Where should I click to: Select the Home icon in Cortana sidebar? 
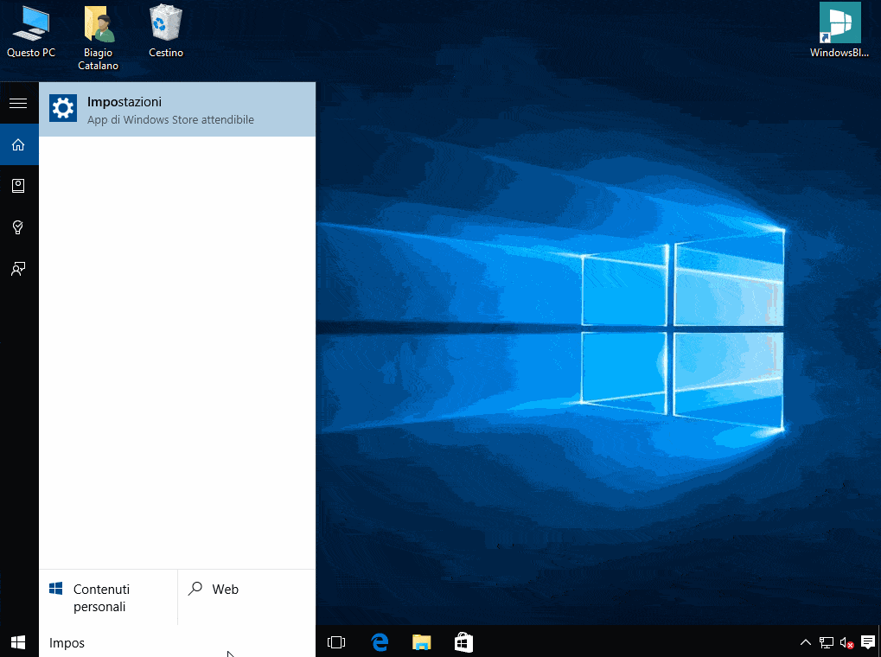18,144
